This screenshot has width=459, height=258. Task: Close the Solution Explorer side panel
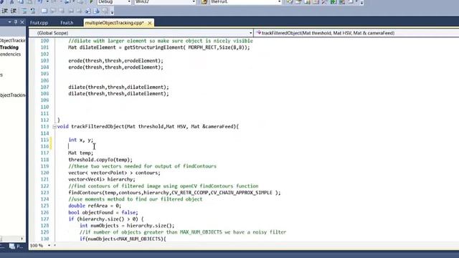(x=22, y=22)
